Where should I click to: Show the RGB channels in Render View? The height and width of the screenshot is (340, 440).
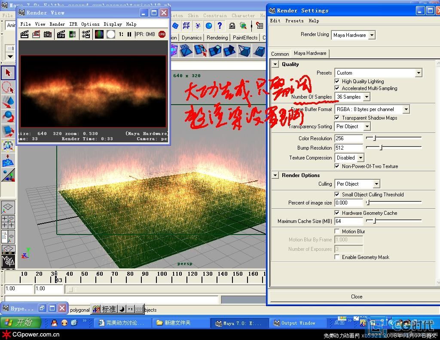point(99,34)
